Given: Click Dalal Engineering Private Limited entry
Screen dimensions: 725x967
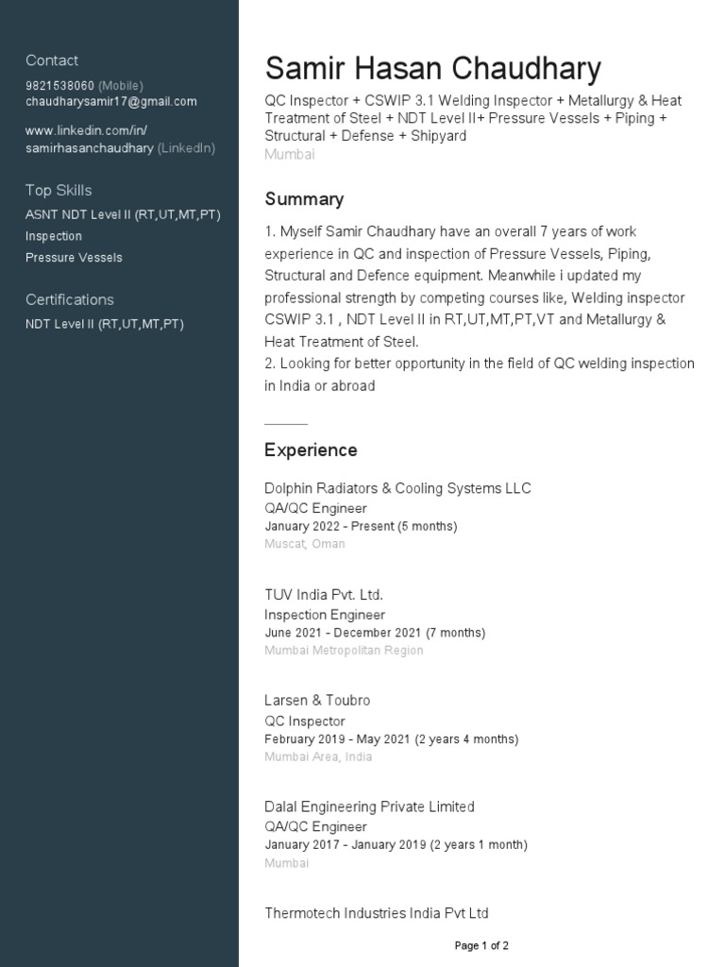Looking at the screenshot, I should click(x=369, y=807).
